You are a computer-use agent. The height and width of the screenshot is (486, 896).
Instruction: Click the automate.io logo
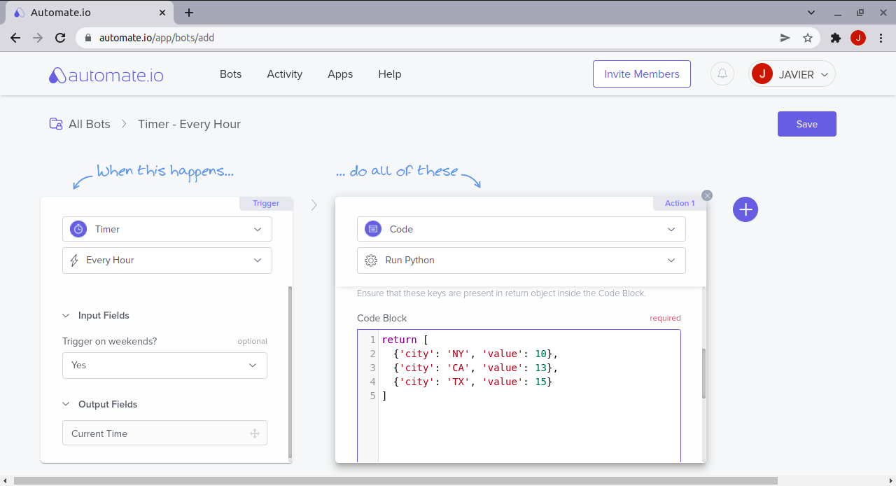pos(106,74)
